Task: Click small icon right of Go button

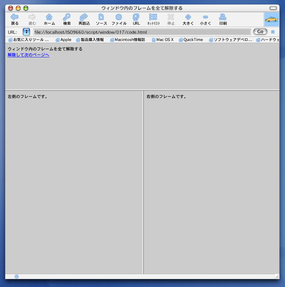Action: coord(273,32)
